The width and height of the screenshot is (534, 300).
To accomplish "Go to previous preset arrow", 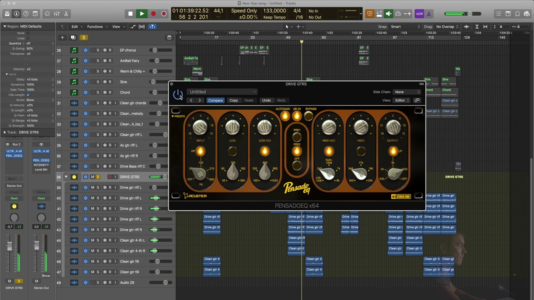I will pos(191,100).
